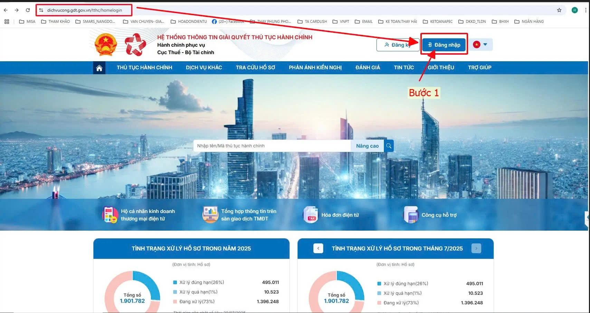Click the monthly panel's Đang xử lý(73%) legend
The width and height of the screenshot is (590, 313).
[x=398, y=303]
